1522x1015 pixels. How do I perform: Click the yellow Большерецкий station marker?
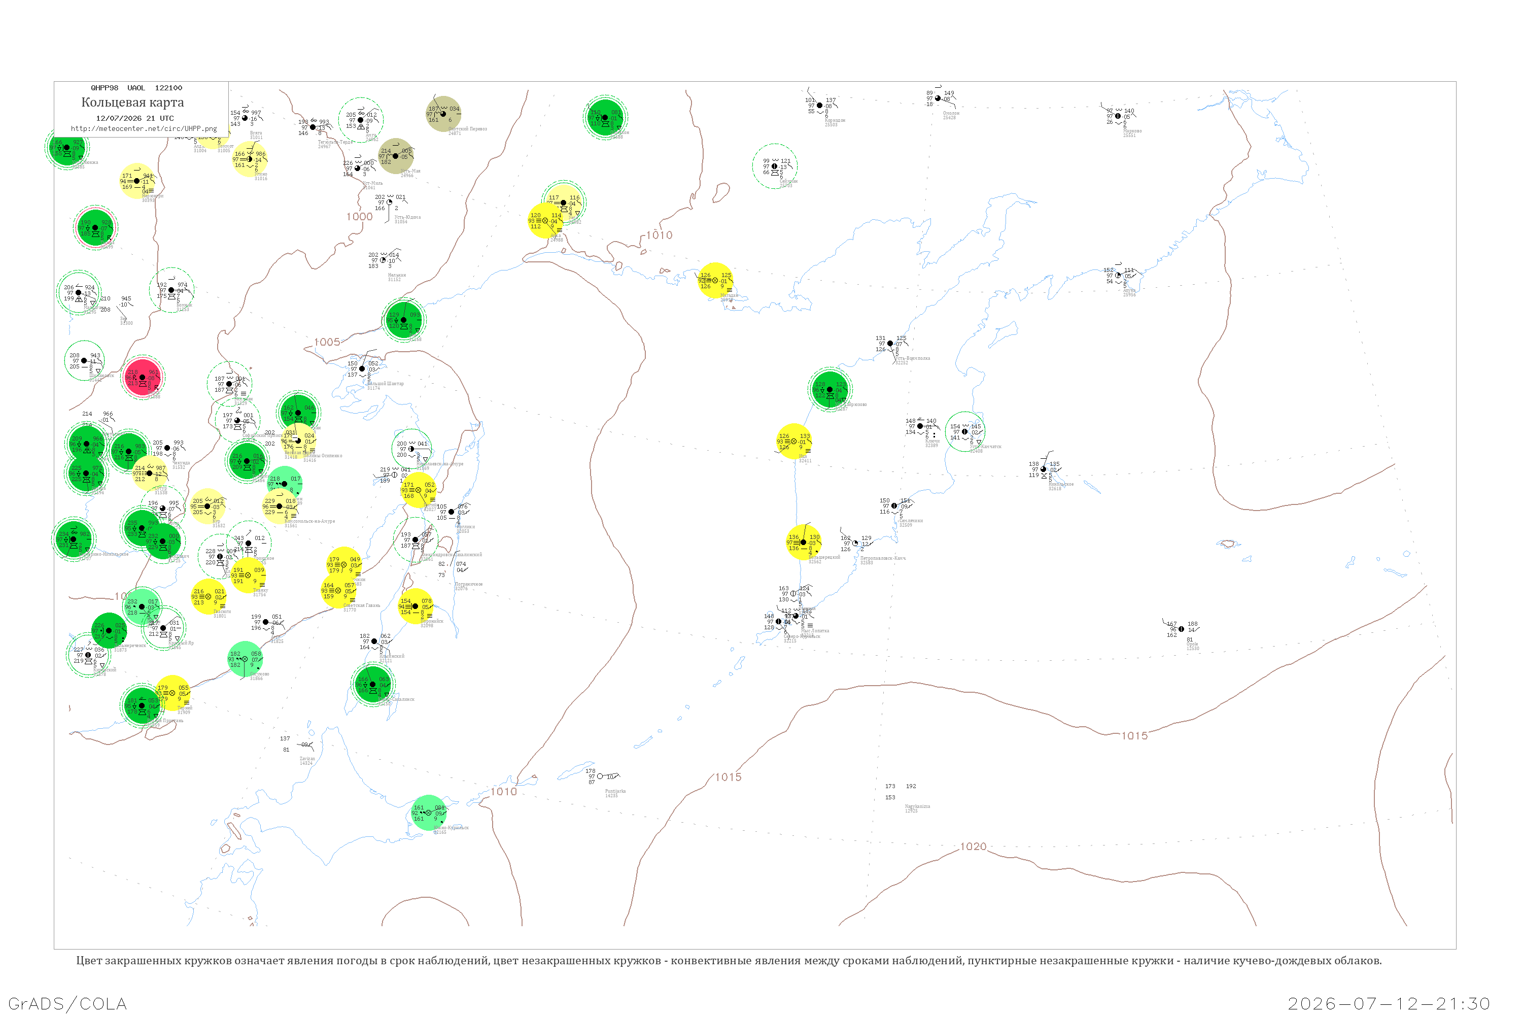tap(804, 543)
